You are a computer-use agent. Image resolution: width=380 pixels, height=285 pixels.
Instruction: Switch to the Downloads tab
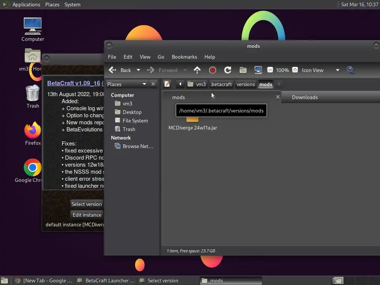(331, 97)
